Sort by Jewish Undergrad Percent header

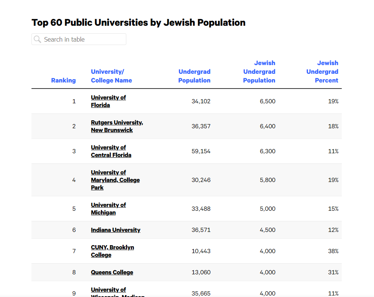point(322,72)
